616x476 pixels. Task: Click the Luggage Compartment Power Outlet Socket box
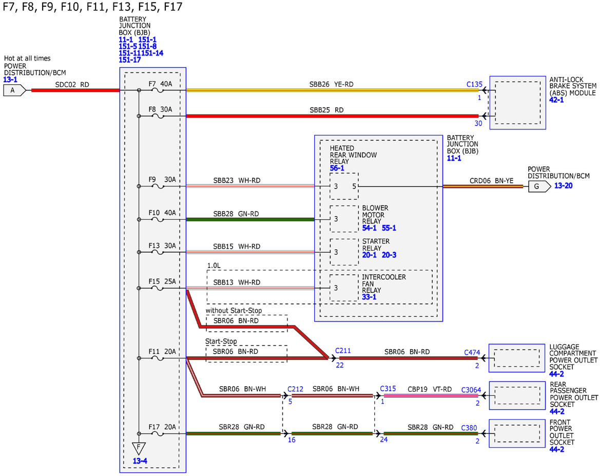click(x=516, y=357)
